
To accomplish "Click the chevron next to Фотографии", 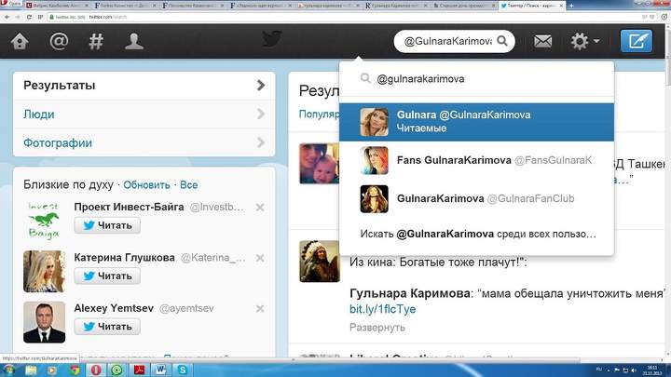I will (261, 142).
